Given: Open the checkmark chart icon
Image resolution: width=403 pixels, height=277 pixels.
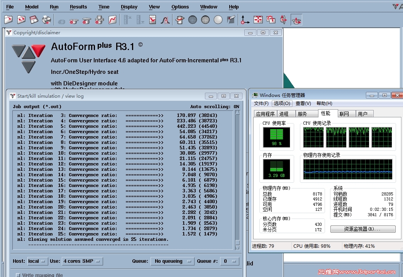Looking at the screenshot, I should tap(152, 20).
